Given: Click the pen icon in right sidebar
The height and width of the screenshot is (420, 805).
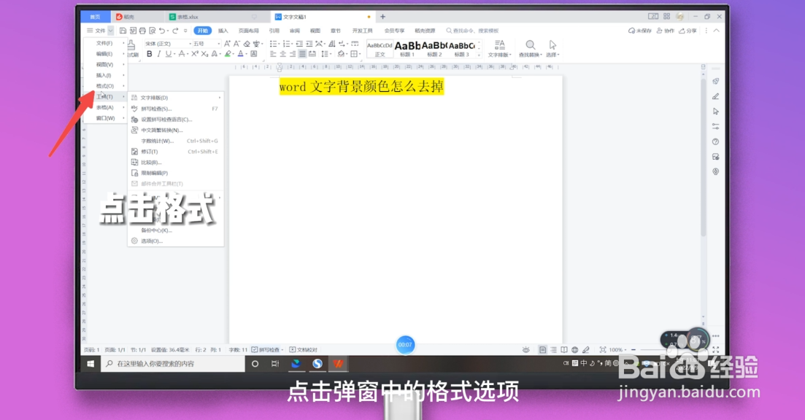Looking at the screenshot, I should tap(716, 96).
